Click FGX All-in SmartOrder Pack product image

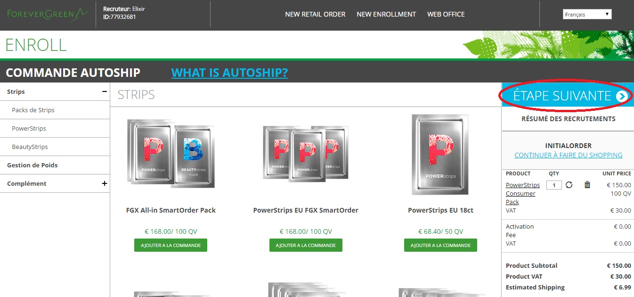coord(171,153)
